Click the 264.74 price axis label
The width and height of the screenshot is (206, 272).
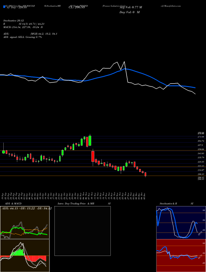coord(201,141)
